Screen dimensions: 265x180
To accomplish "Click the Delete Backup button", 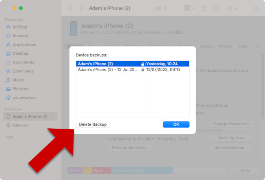I will [x=93, y=124].
